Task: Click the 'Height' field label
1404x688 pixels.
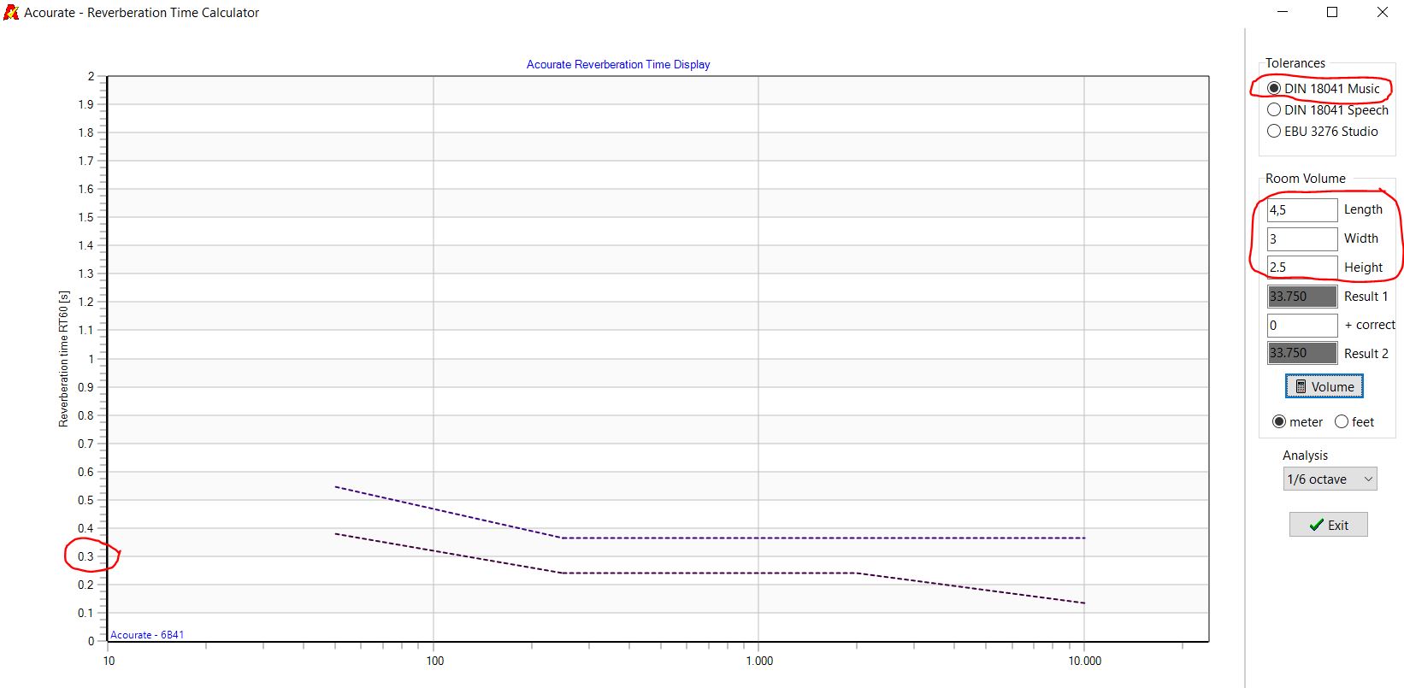Action: 1363,268
